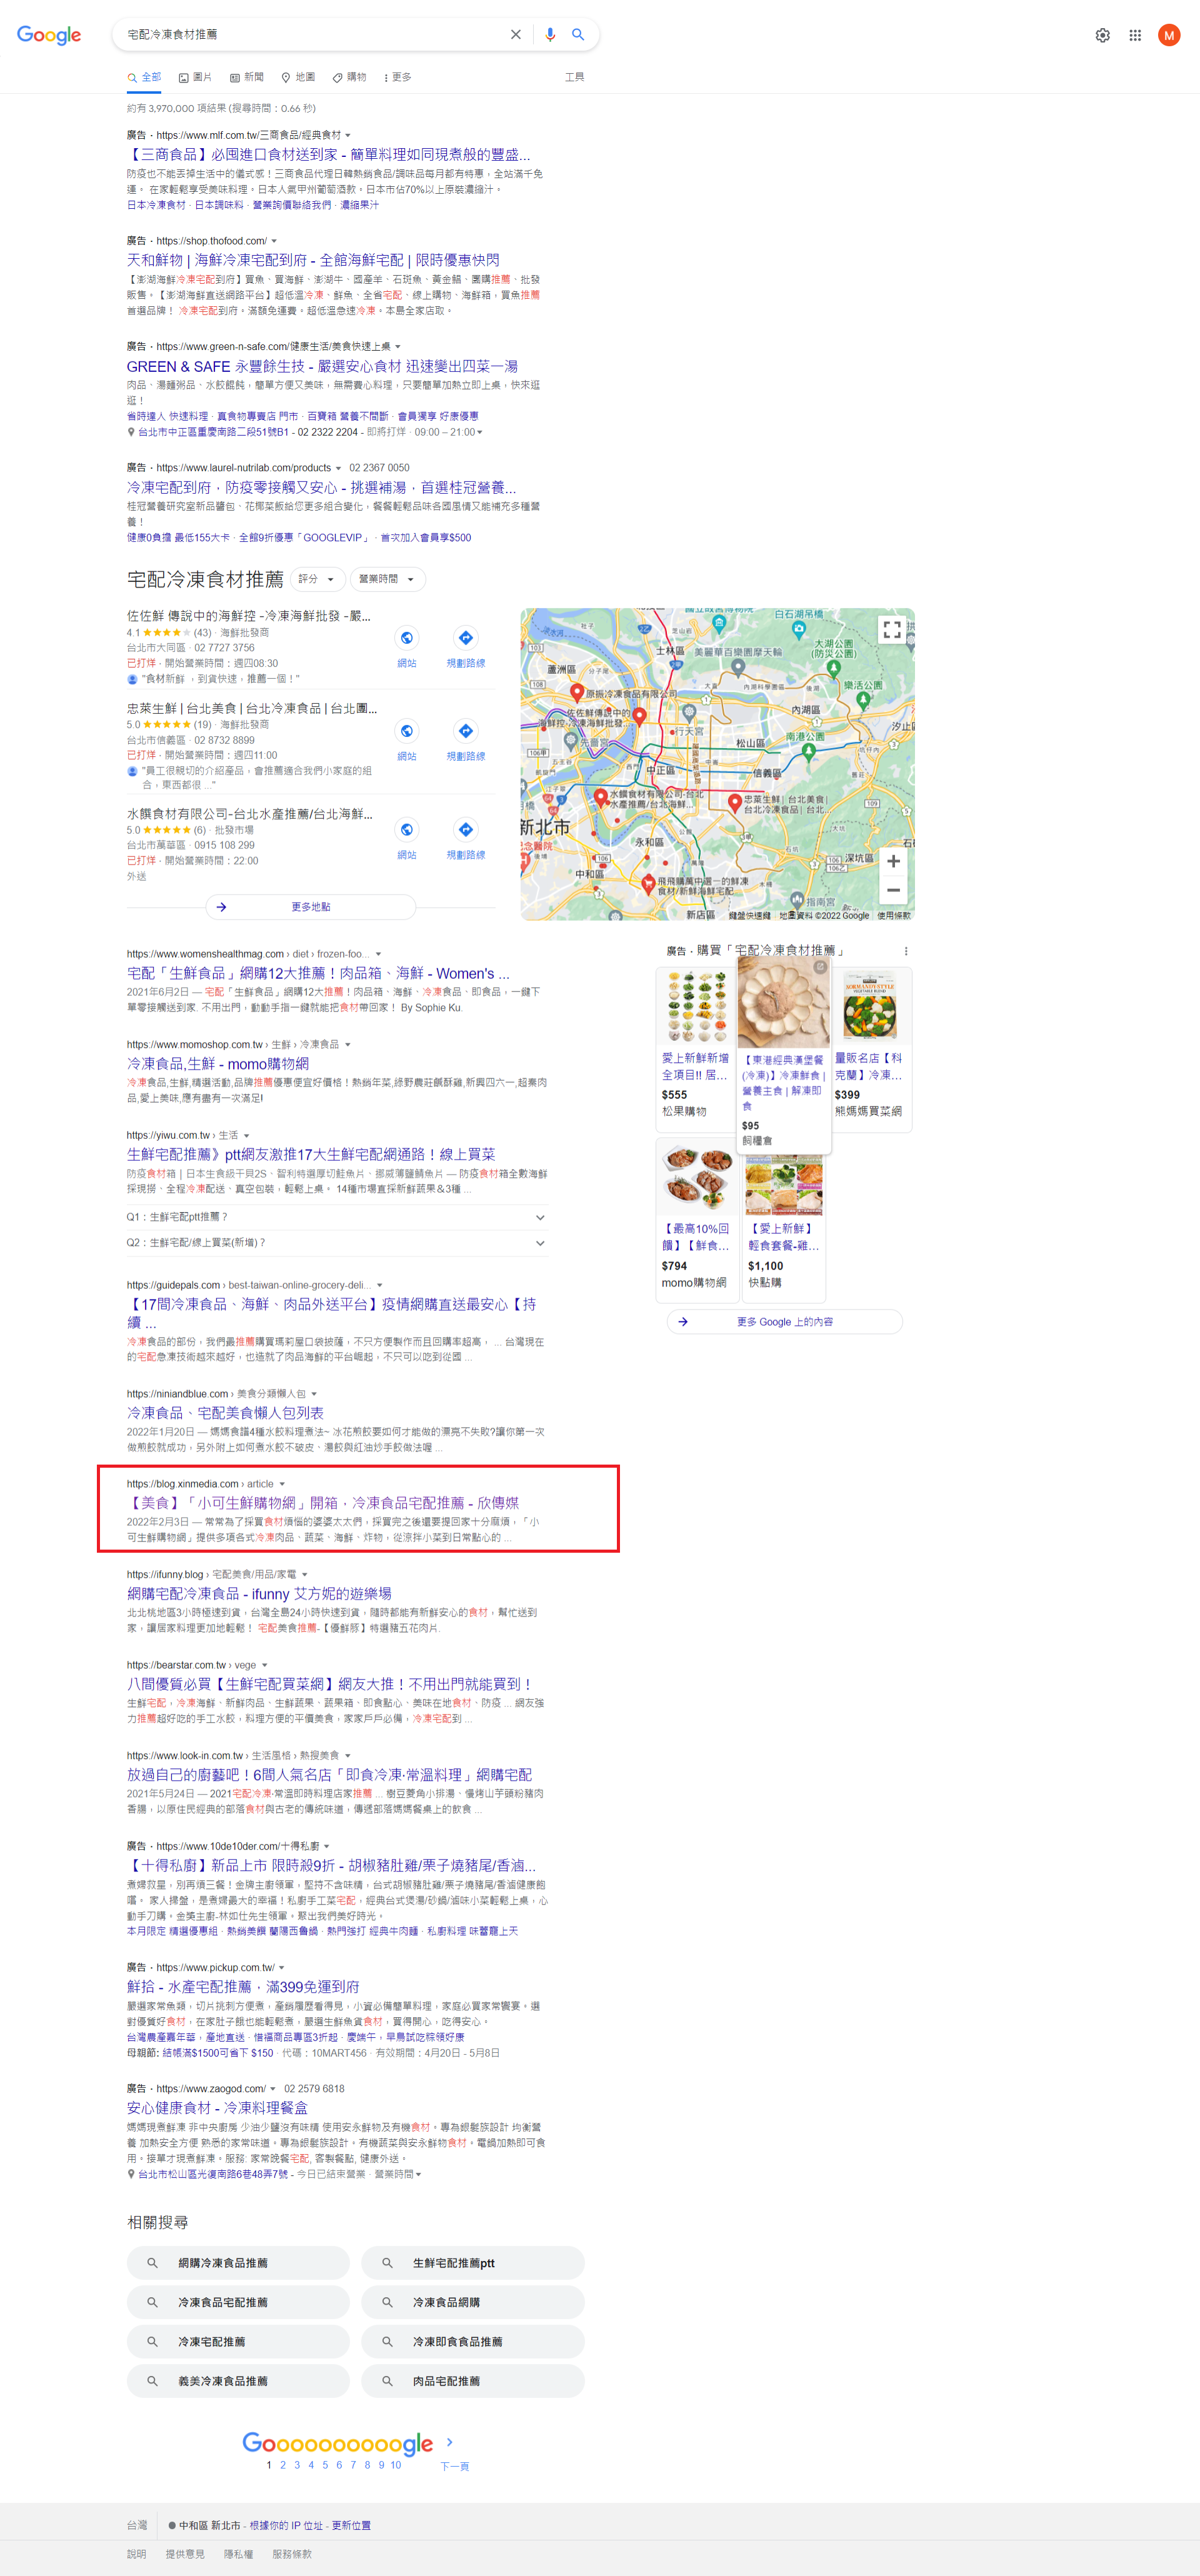The width and height of the screenshot is (1200, 2576).
Task: Switch to the 購物 shopping tab
Action: 349,77
